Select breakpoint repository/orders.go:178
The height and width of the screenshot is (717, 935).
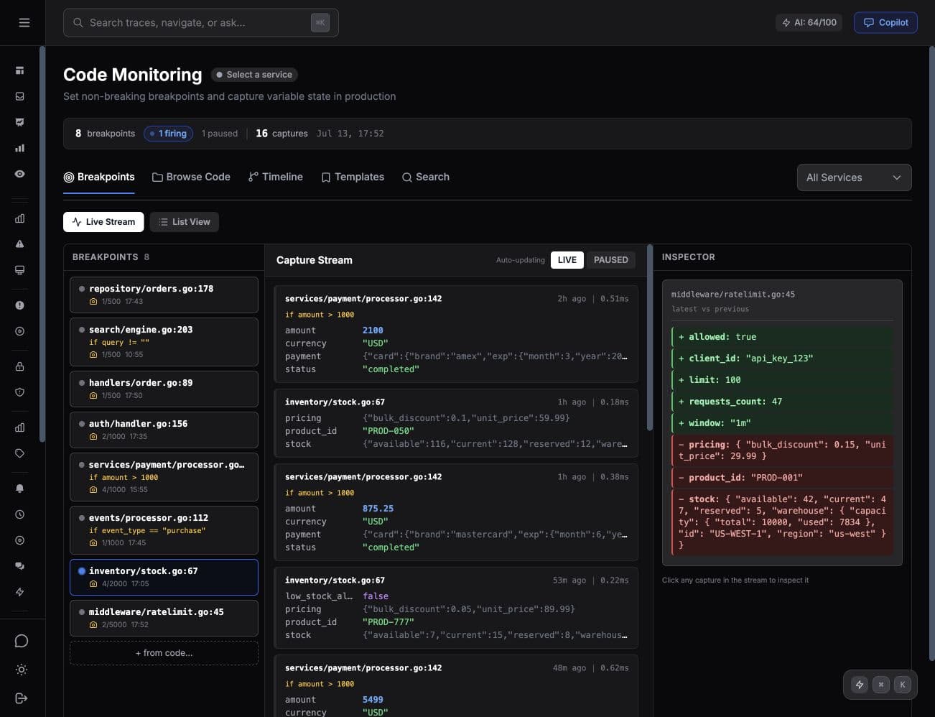[x=164, y=295]
